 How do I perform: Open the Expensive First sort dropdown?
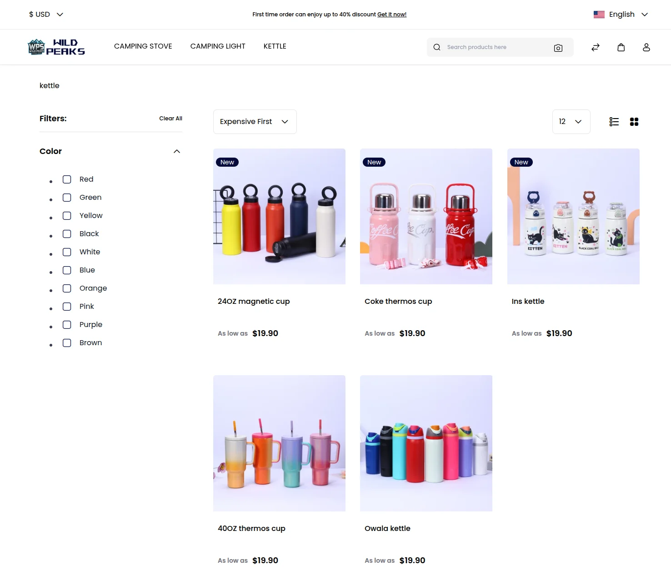(x=255, y=122)
